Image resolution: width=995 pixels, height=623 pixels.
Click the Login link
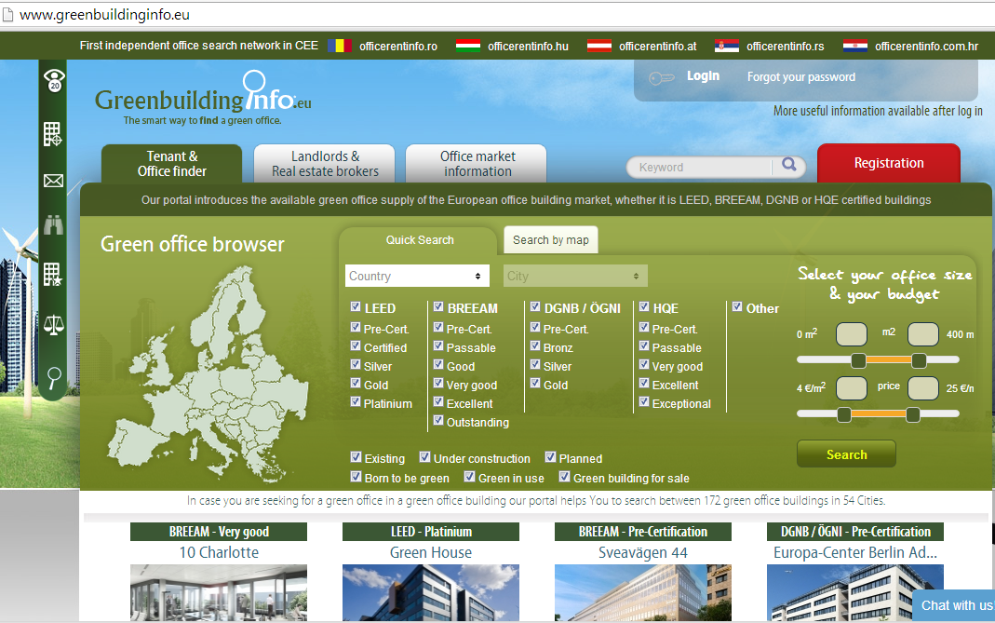coord(703,76)
